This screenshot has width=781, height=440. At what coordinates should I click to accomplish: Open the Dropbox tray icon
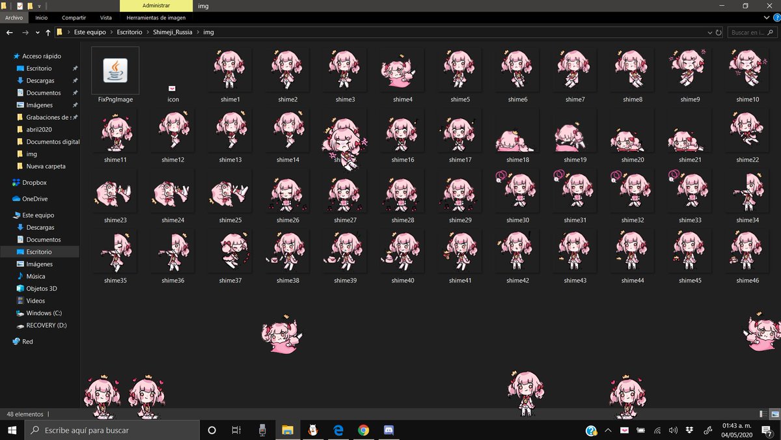(x=690, y=430)
